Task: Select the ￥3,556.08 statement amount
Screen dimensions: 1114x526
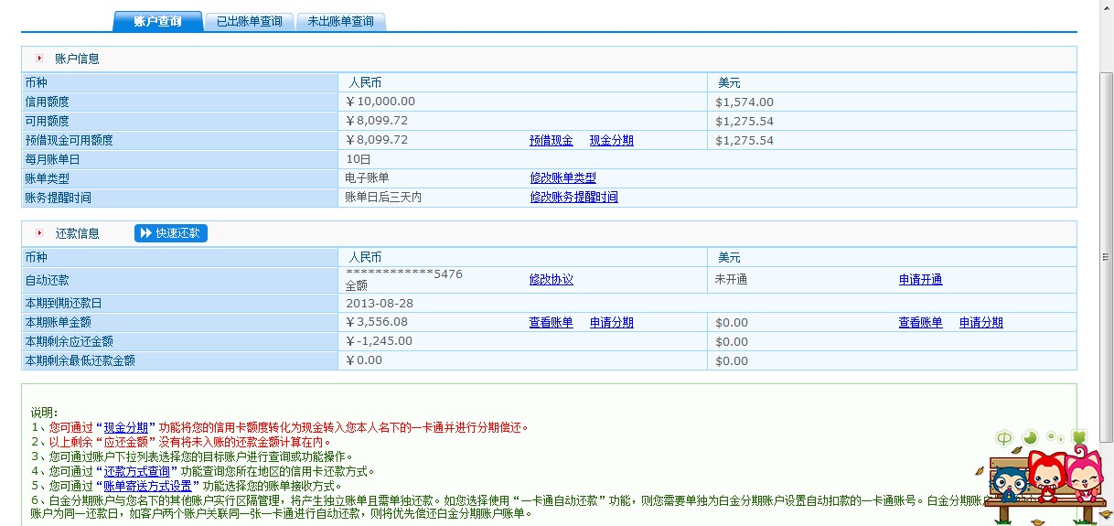Action: tap(377, 322)
